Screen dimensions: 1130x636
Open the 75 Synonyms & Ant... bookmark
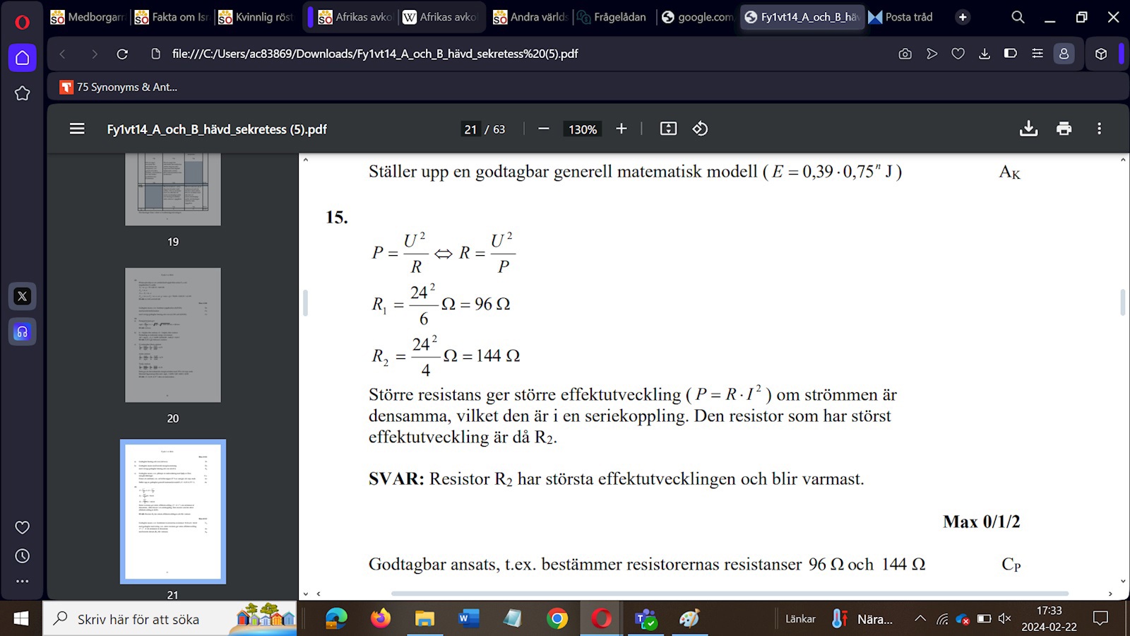pyautogui.click(x=119, y=87)
